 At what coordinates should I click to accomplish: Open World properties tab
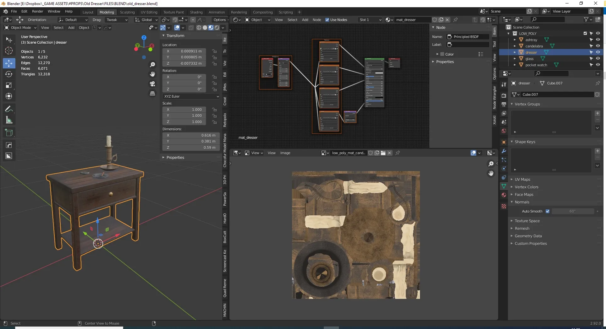pos(504,131)
